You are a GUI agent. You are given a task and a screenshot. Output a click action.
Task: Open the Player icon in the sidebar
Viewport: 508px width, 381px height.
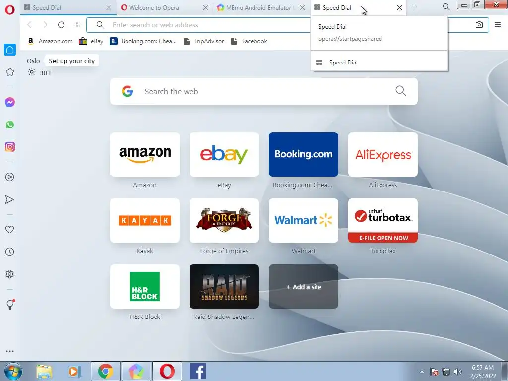10,177
